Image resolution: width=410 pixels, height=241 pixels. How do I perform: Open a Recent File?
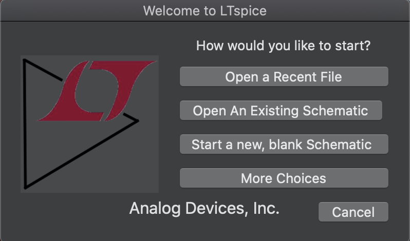click(284, 76)
